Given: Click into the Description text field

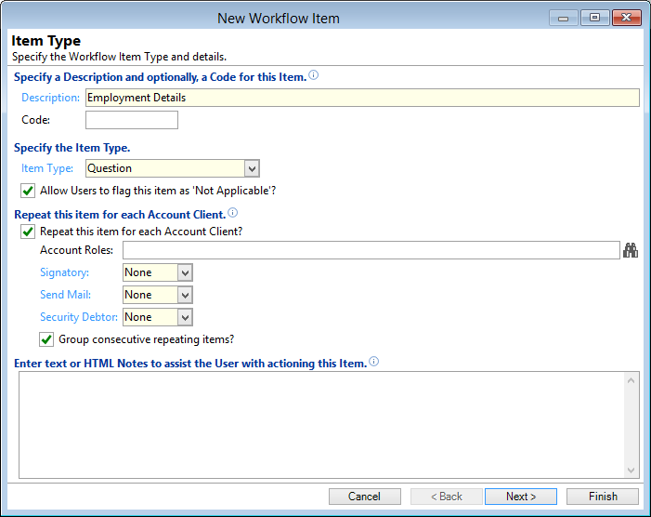Looking at the screenshot, I should [361, 98].
